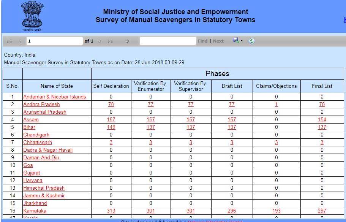Open Bihar Verification By Enumerator count 137
Viewport: 346px width, 222px height.
click(151, 127)
